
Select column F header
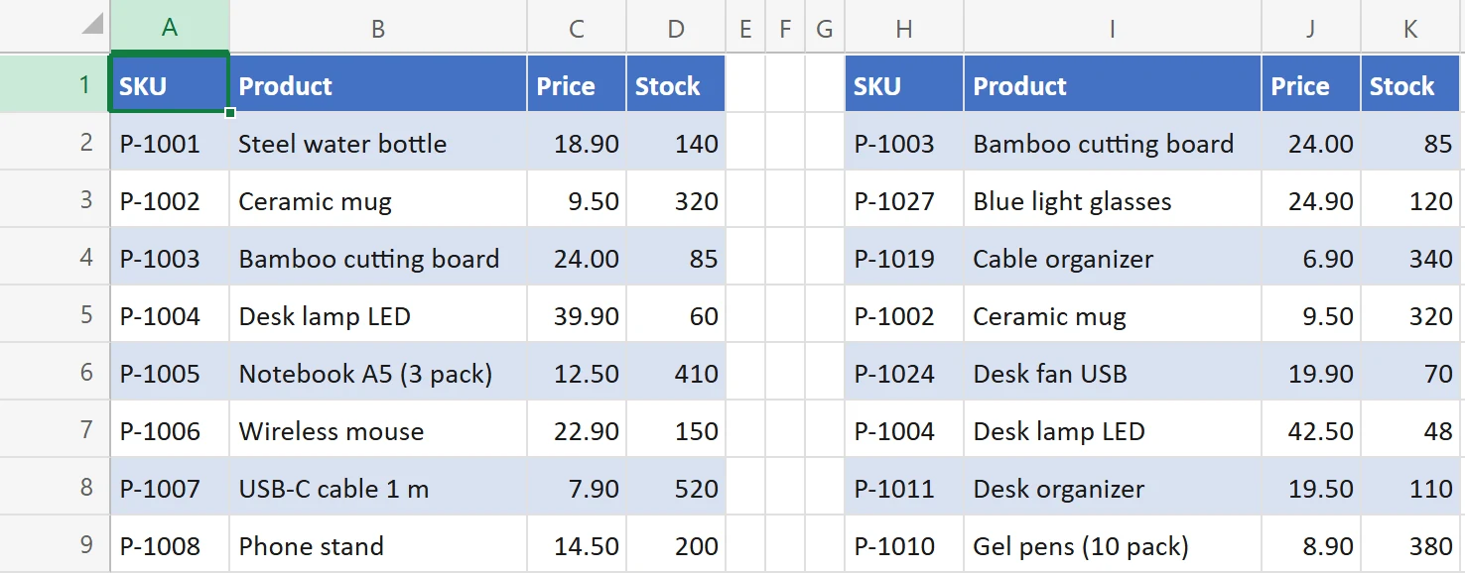(785, 27)
